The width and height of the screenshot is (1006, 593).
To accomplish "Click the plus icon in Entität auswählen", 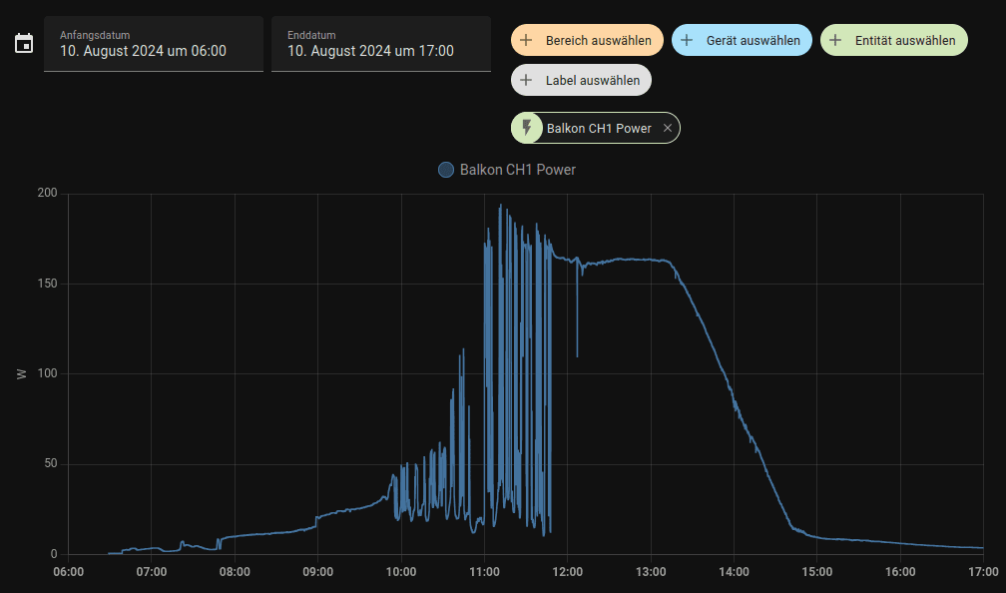I will pyautogui.click(x=835, y=40).
